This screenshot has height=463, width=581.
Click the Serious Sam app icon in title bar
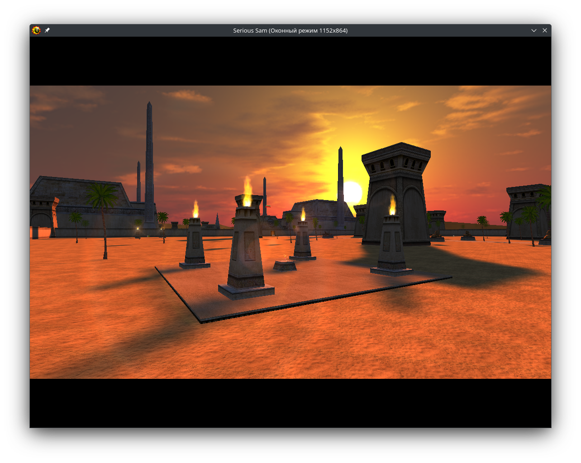(36, 30)
